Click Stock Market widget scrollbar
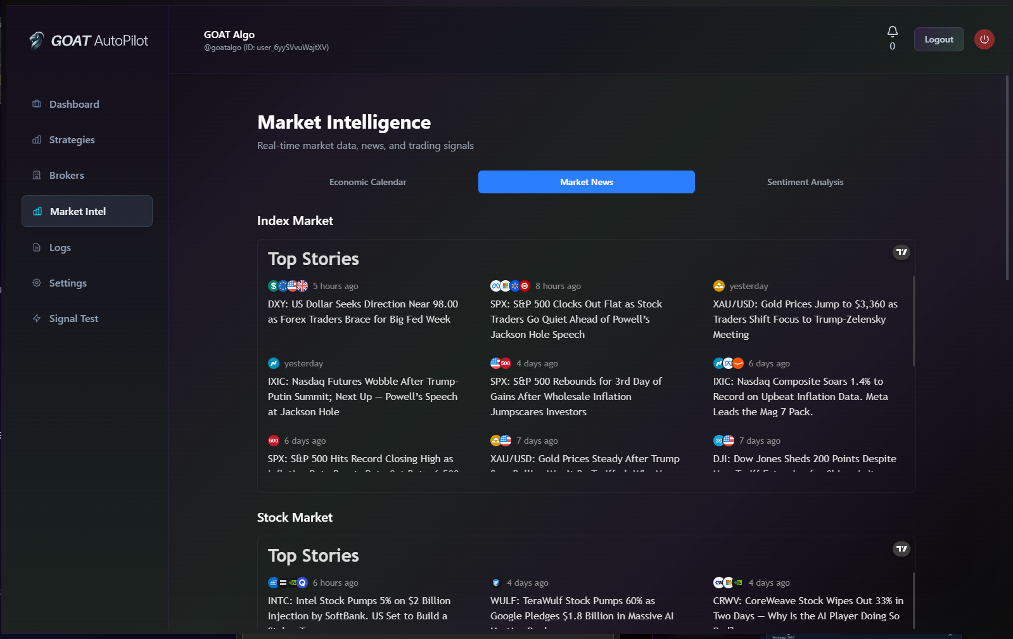The width and height of the screenshot is (1013, 639). tap(913, 601)
